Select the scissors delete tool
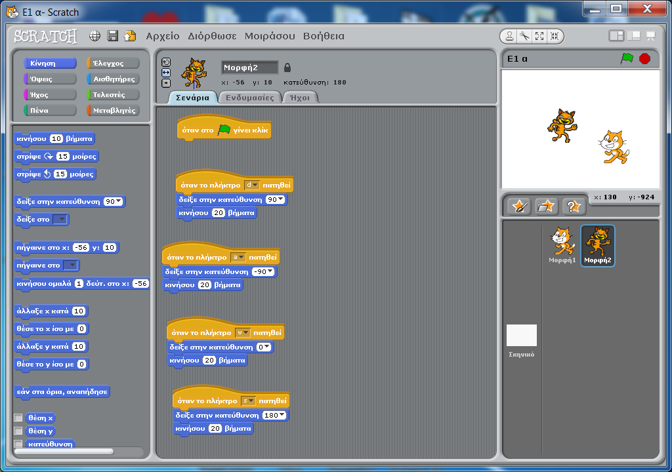Image resolution: width=672 pixels, height=472 pixels. click(524, 37)
